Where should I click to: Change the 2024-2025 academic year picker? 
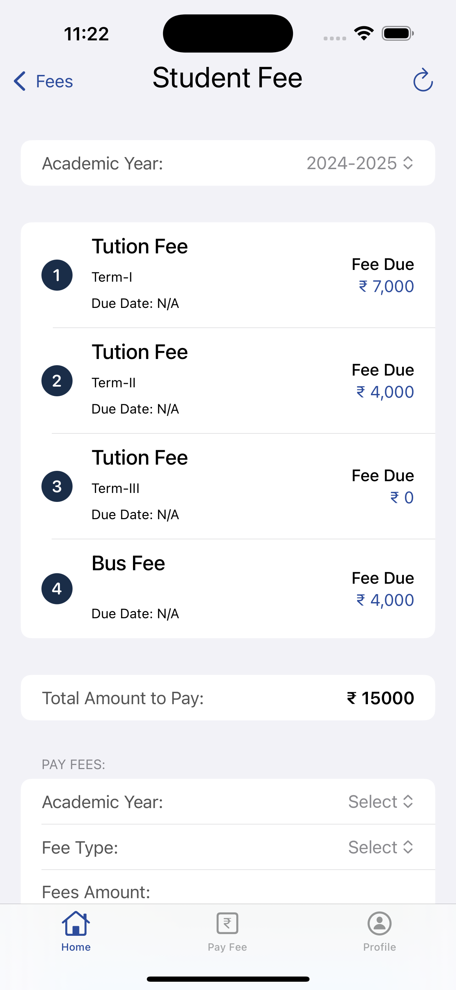(360, 163)
